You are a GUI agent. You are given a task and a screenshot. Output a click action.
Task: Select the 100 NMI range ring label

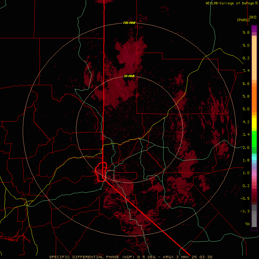129,23
